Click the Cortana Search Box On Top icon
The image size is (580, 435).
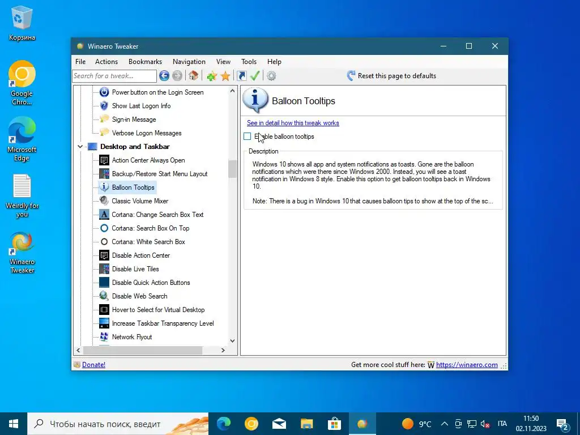[104, 228]
